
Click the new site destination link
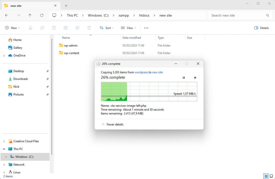157,72
